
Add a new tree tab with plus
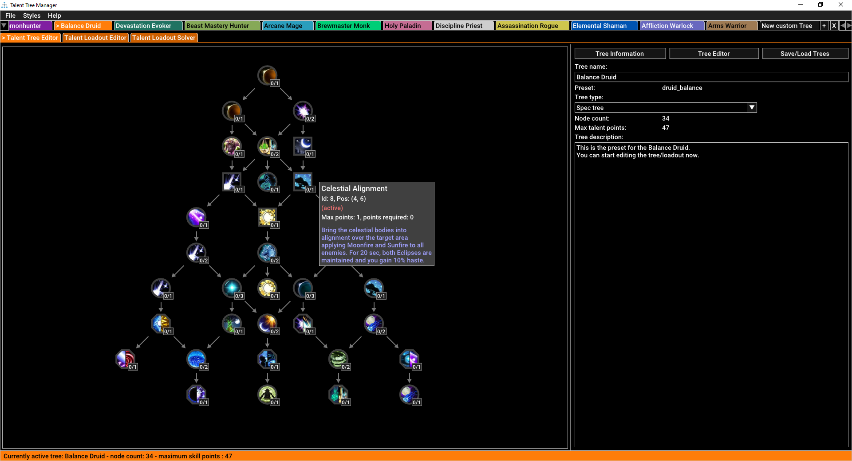824,26
